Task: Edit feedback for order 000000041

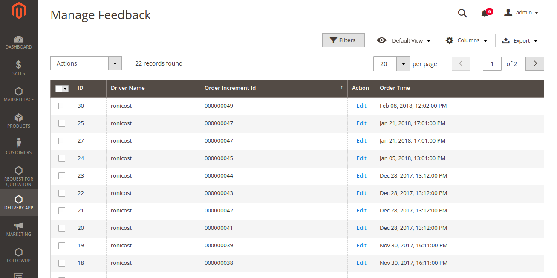Action: coord(361,228)
